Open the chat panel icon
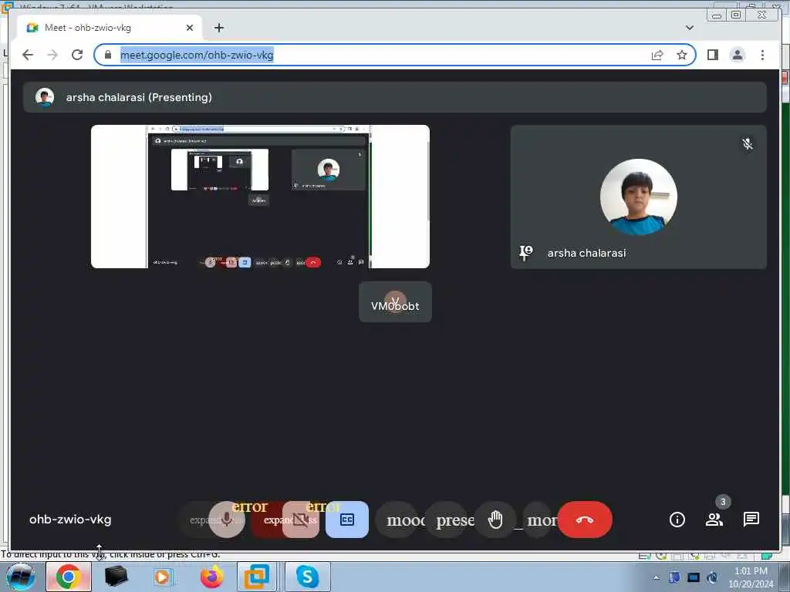The width and height of the screenshot is (790, 592). [x=751, y=520]
